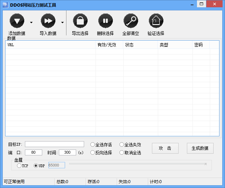The width and height of the screenshot is (225, 188).
Task: Select the 取消全选 radio button
Action: pyautogui.click(x=121, y=153)
